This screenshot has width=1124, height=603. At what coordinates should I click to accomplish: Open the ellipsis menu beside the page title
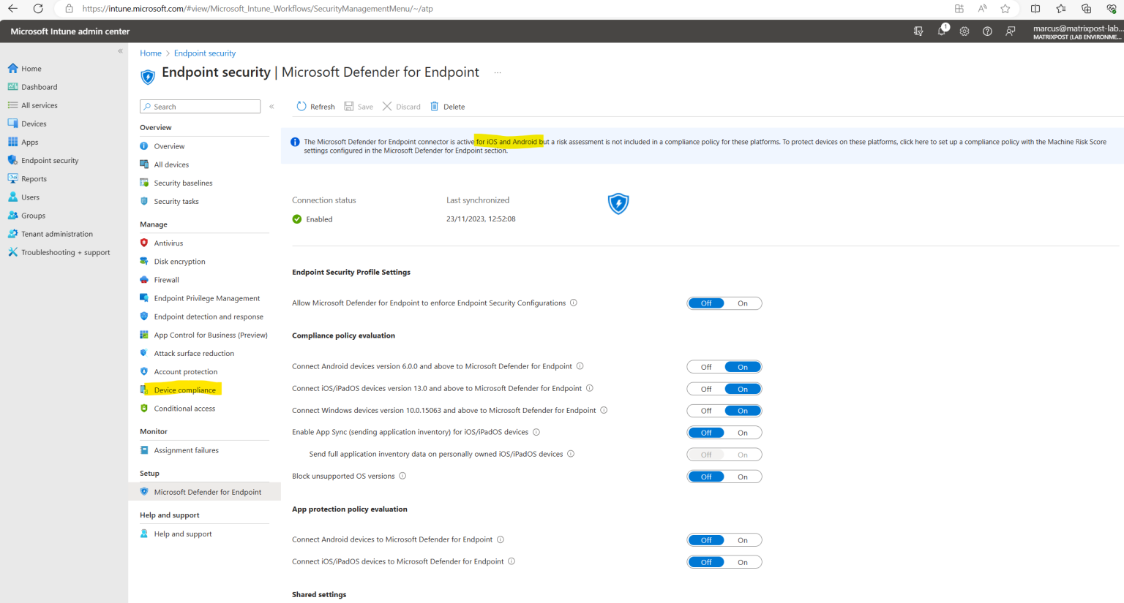(497, 72)
